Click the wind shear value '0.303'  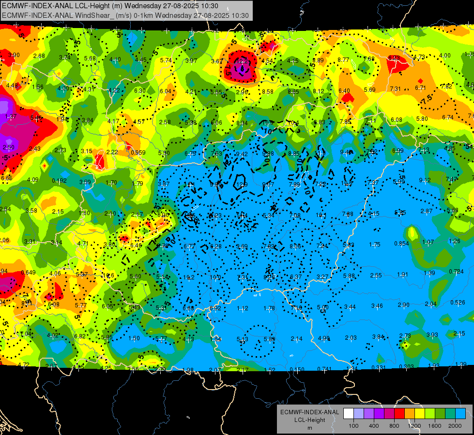406,366
